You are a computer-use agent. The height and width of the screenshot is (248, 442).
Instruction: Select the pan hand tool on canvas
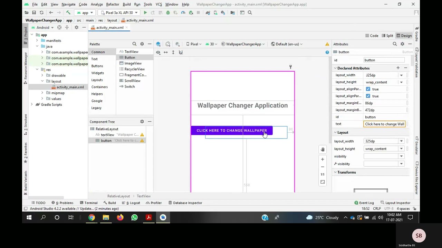pos(323,149)
